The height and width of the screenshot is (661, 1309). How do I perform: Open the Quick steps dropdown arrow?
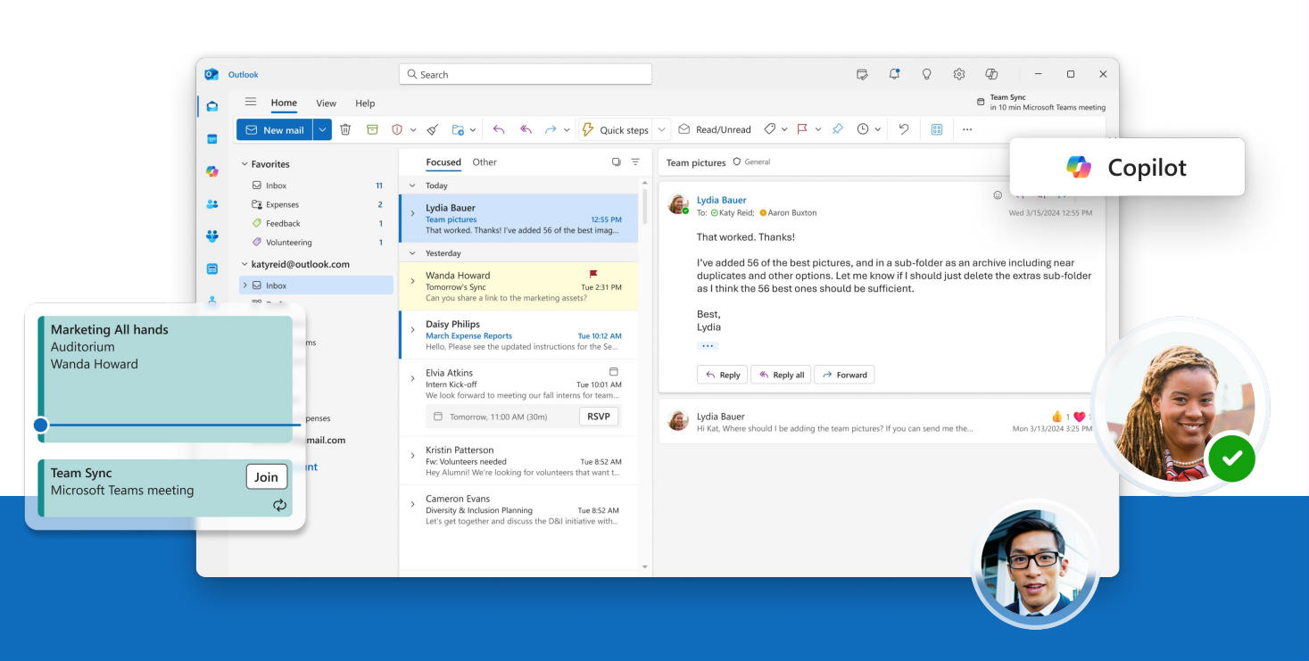pos(662,129)
